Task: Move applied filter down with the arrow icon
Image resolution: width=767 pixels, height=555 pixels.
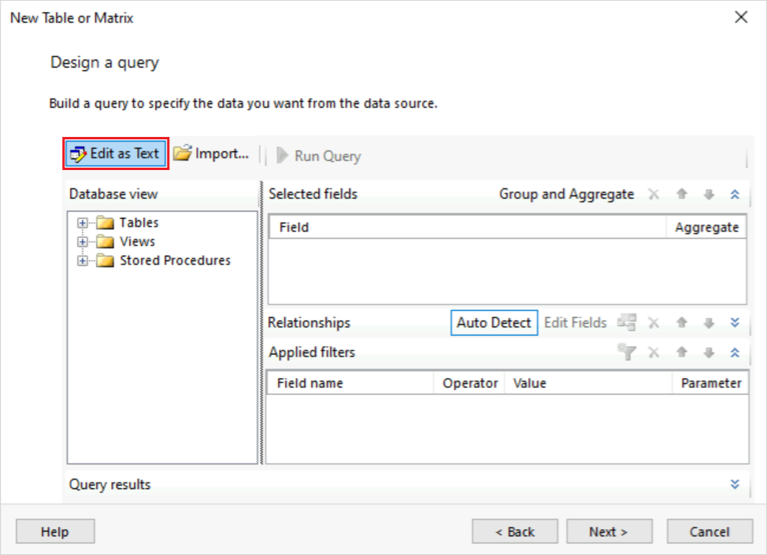Action: [x=708, y=353]
